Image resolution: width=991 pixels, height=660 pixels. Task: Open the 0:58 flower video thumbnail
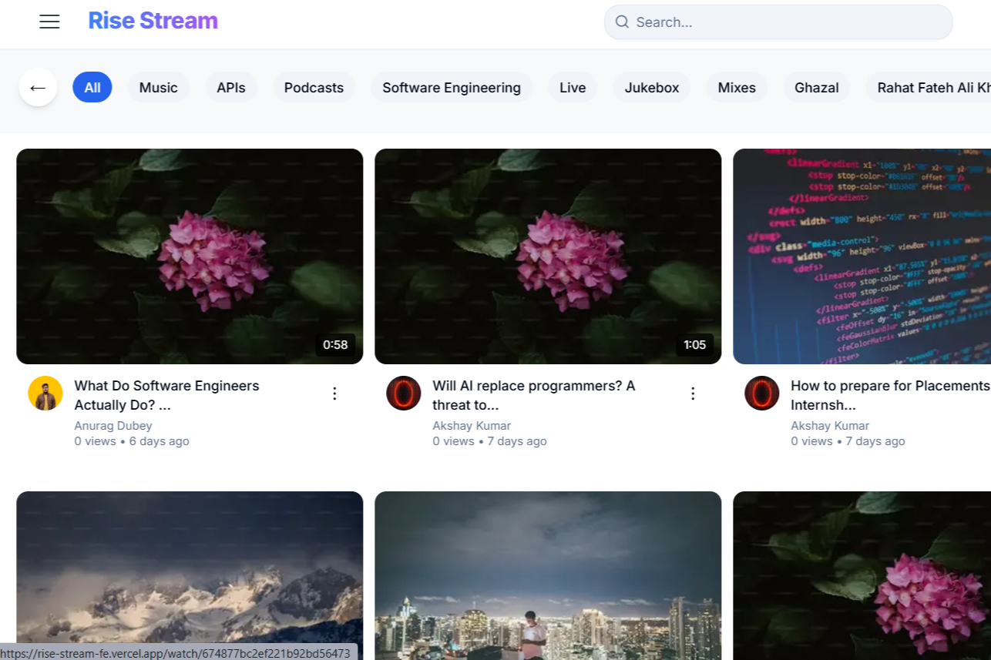pos(190,256)
